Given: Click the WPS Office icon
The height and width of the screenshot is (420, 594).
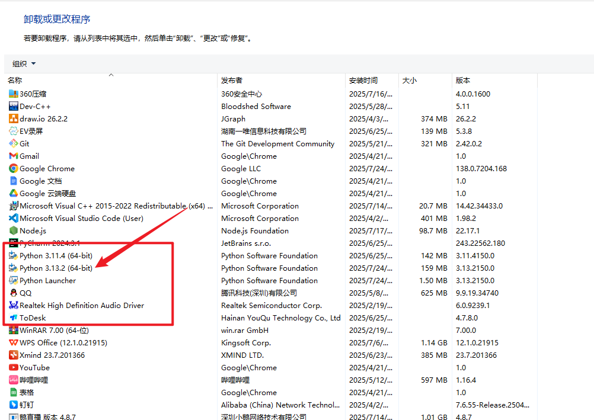Looking at the screenshot, I should pos(13,342).
